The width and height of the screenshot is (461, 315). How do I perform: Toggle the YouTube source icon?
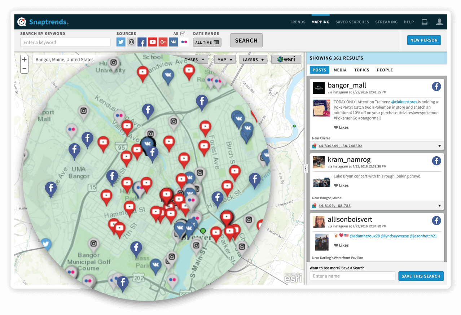pyautogui.click(x=153, y=42)
